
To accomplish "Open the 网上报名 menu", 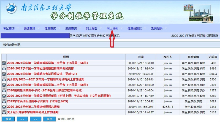I will [92, 28].
